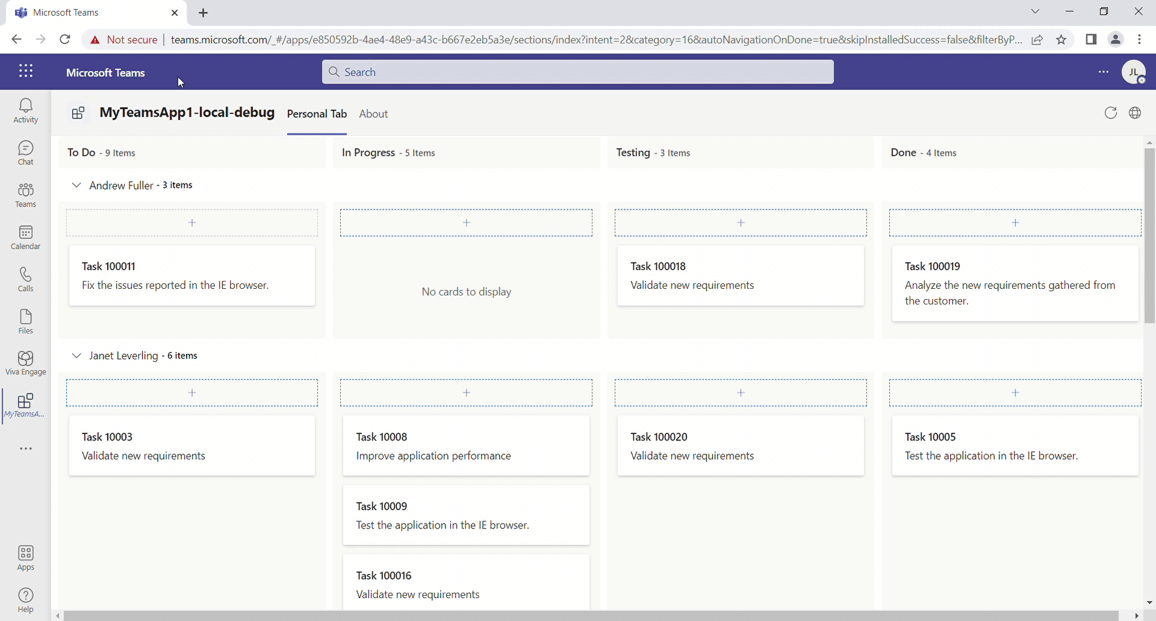Click the reload tab icon
The image size is (1156, 621).
tap(1110, 113)
